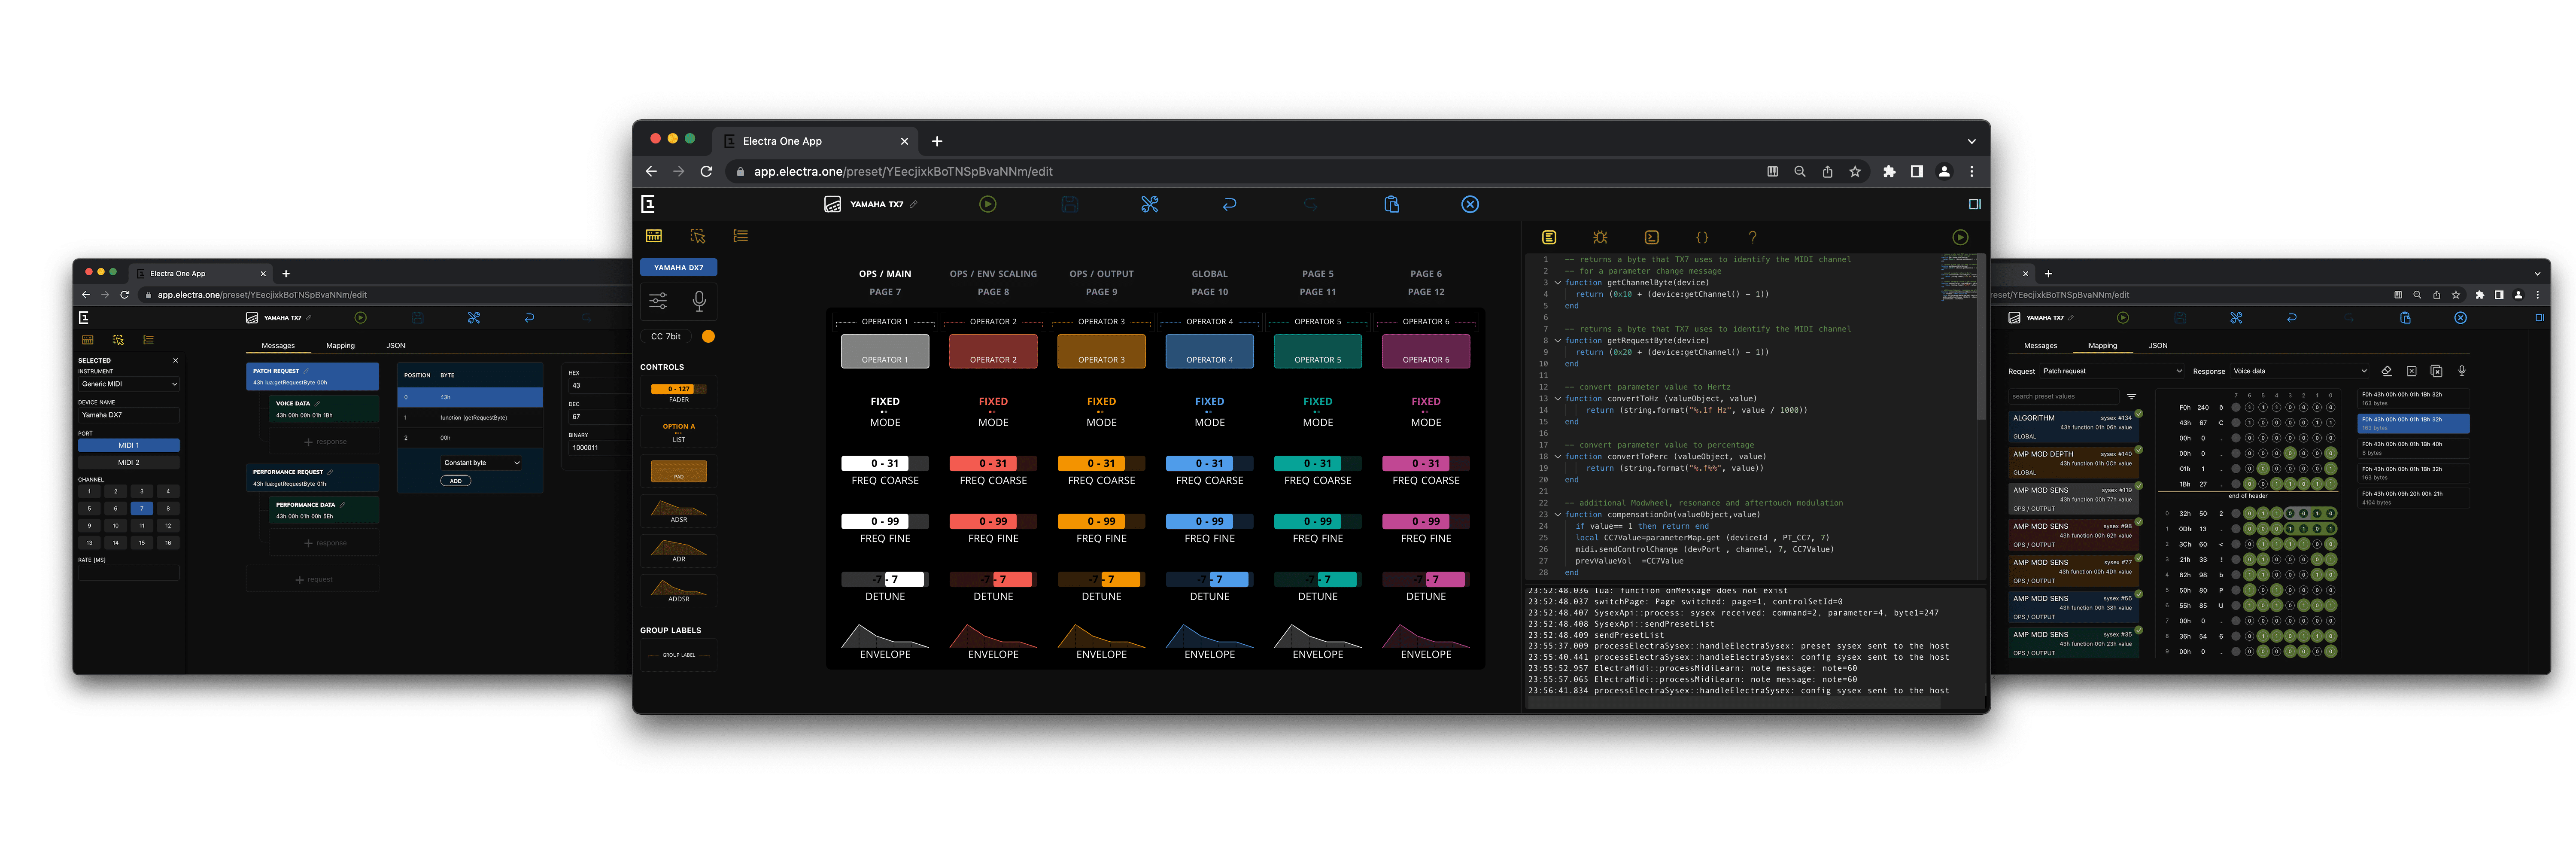The width and height of the screenshot is (2576, 859).
Task: Switch to GLOBAL page tab
Action: click(x=1209, y=274)
